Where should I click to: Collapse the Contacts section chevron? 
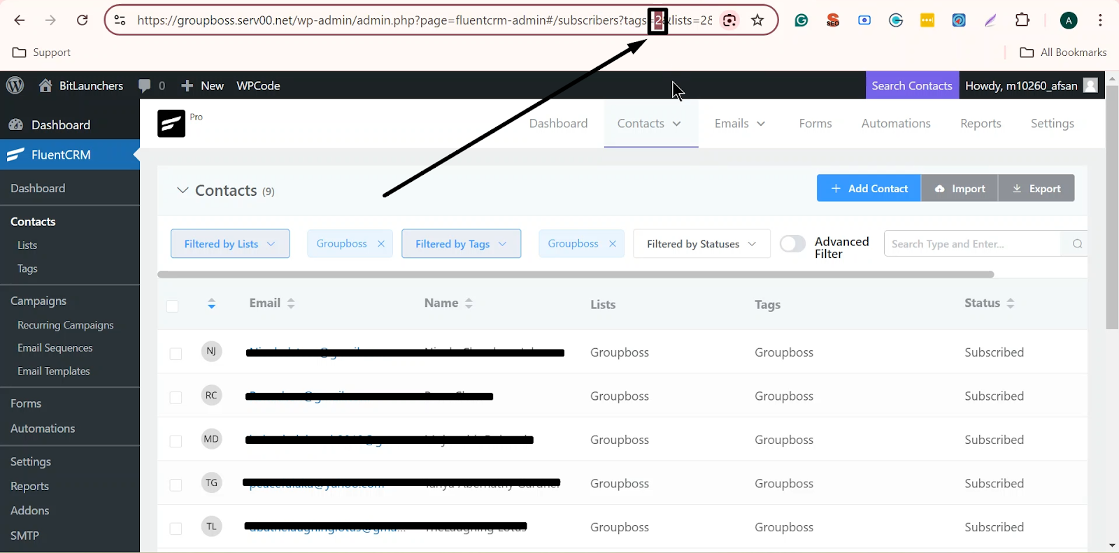pos(183,190)
